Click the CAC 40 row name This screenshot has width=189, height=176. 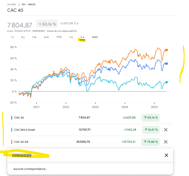pos(19,118)
